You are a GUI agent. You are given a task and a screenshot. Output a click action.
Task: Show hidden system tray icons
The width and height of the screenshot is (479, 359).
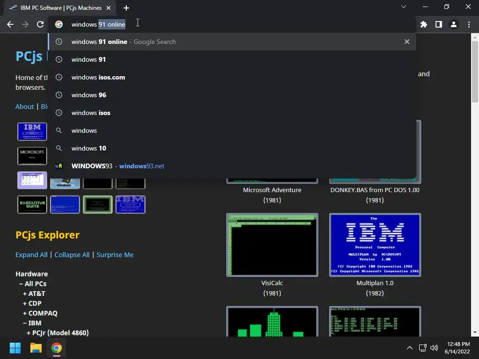click(410, 348)
